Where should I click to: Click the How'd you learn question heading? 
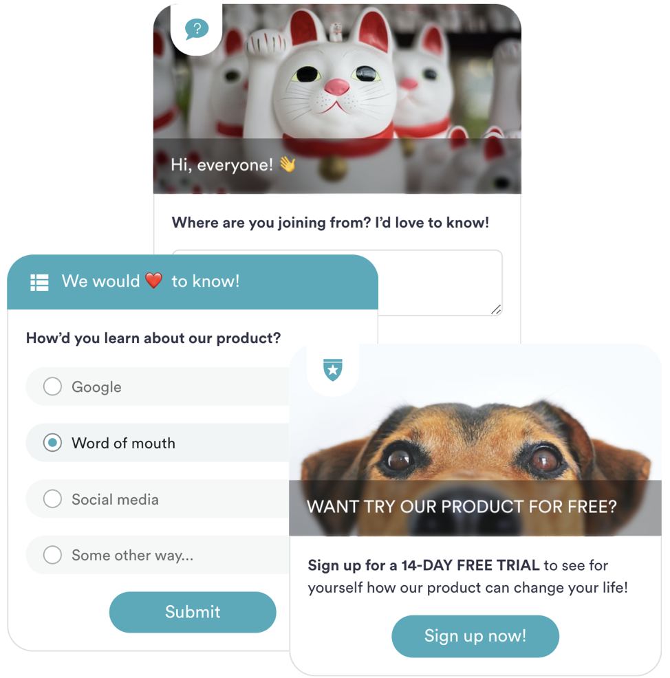pyautogui.click(x=153, y=338)
